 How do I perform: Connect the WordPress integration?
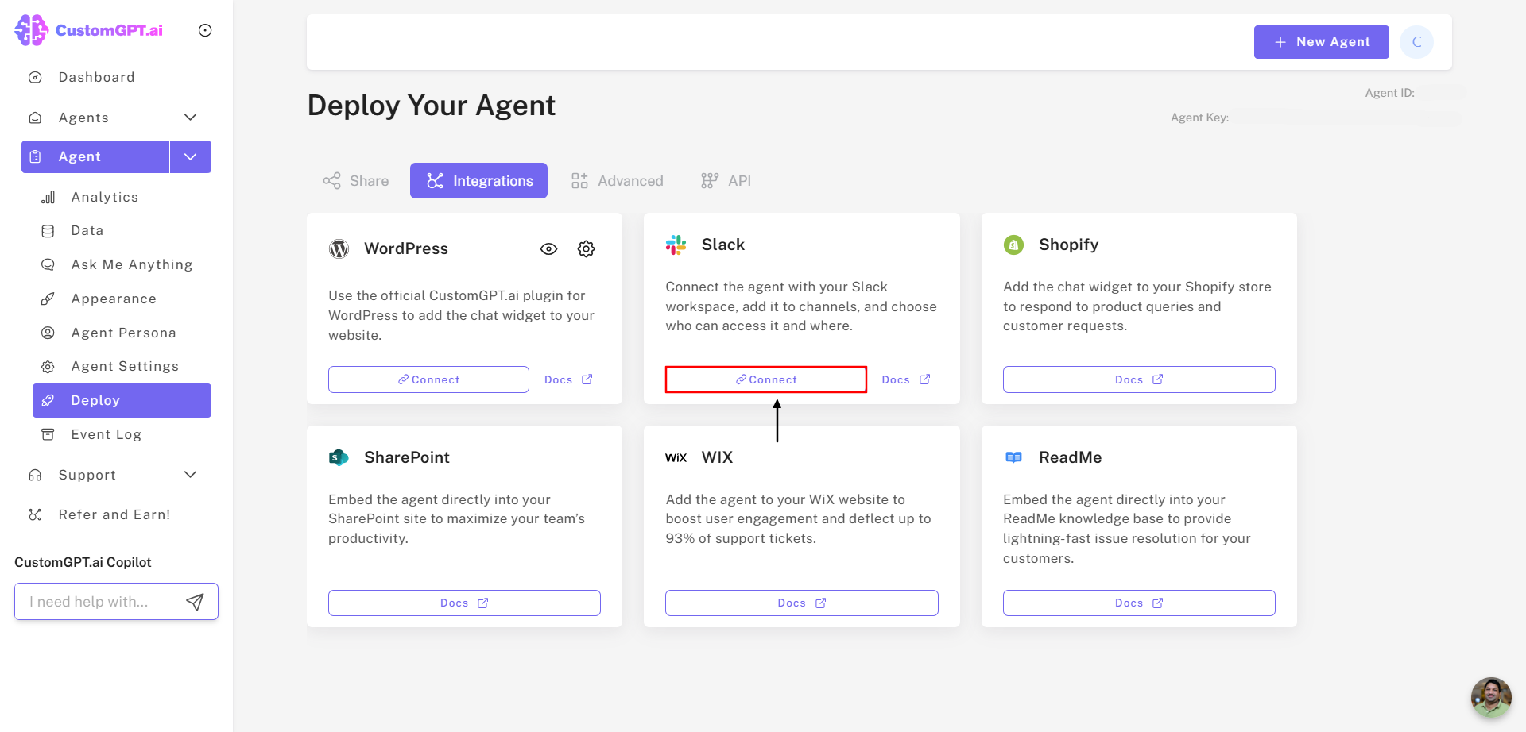point(428,379)
